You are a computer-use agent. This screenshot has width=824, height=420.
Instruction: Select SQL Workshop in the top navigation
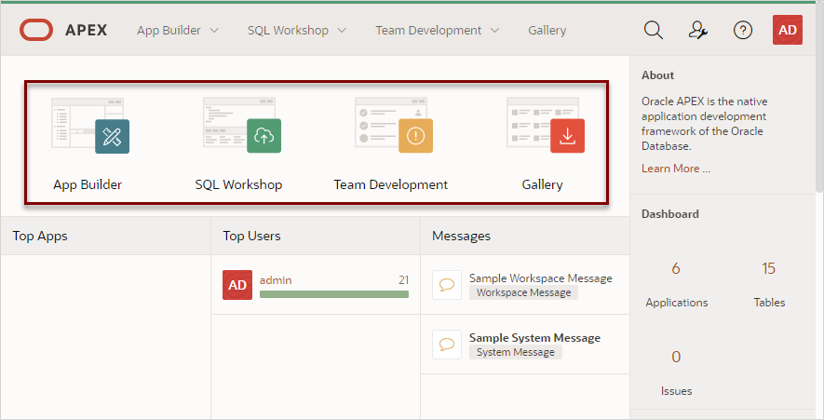pyautogui.click(x=288, y=31)
